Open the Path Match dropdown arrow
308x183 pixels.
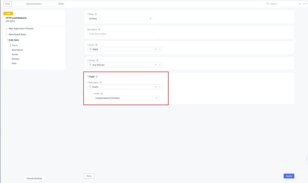pos(160,87)
